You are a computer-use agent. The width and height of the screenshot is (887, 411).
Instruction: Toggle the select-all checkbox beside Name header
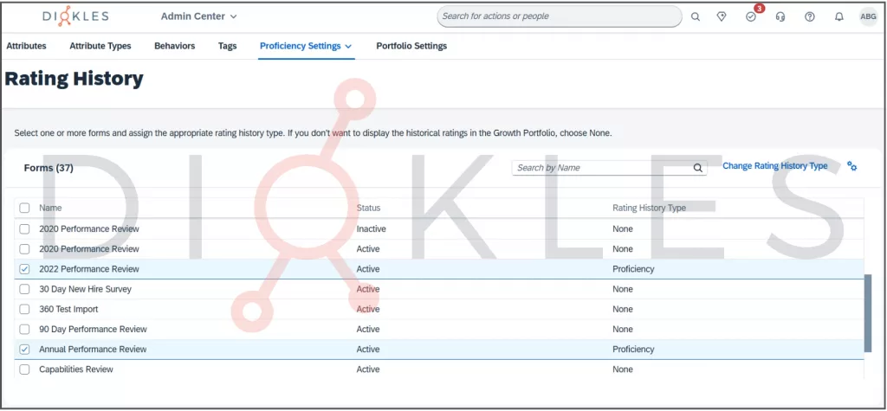pyautogui.click(x=24, y=208)
